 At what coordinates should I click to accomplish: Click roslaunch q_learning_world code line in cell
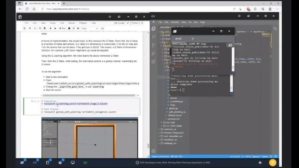[76, 104]
